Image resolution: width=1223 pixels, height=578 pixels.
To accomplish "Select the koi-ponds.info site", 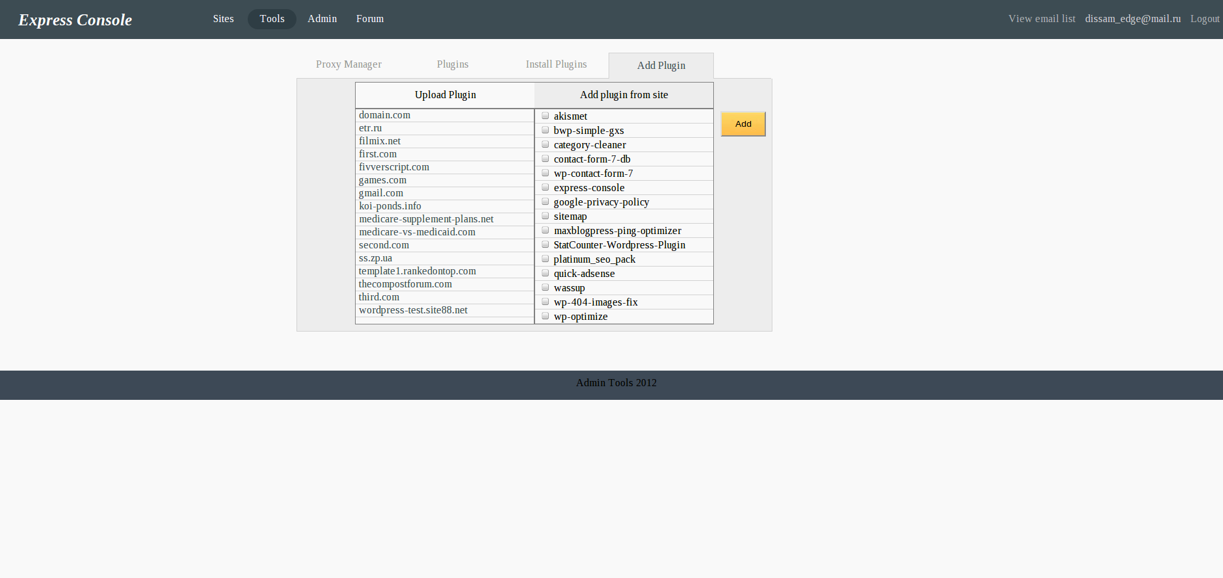I will [x=390, y=206].
